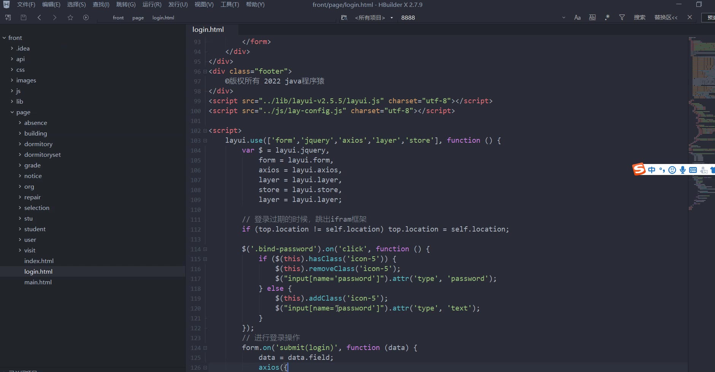Viewport: 715px width, 372px height.
Task: Open Sogou voice input microphone
Action: 683,170
